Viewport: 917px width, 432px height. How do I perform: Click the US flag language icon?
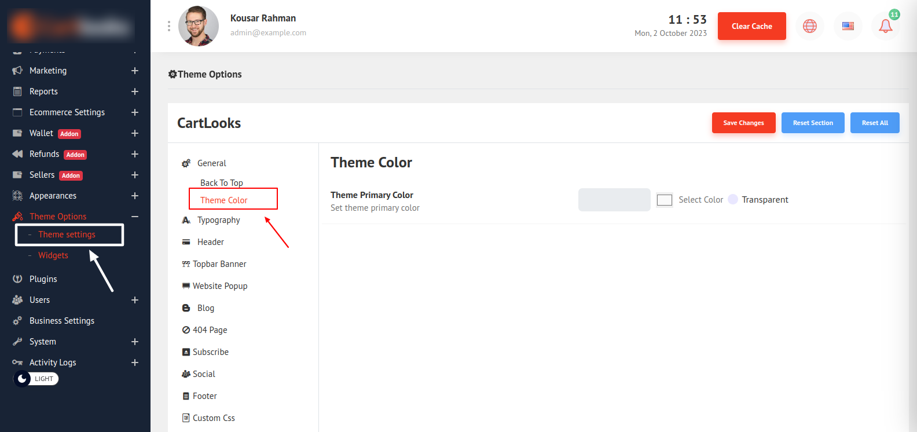pyautogui.click(x=848, y=26)
